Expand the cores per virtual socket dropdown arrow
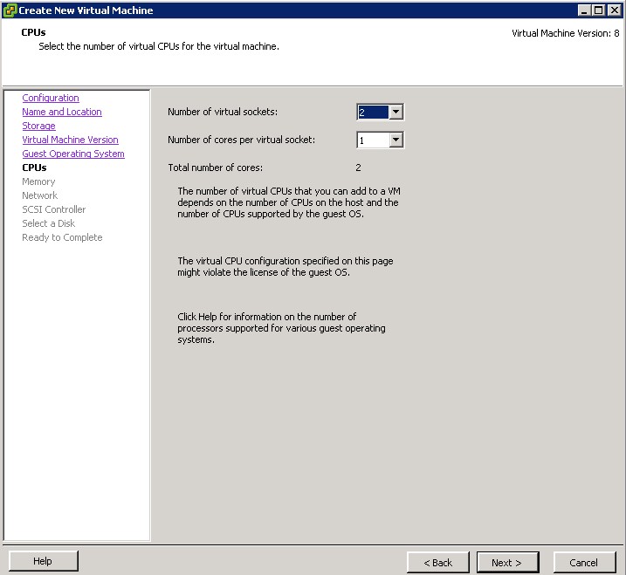The image size is (626, 575). point(396,140)
